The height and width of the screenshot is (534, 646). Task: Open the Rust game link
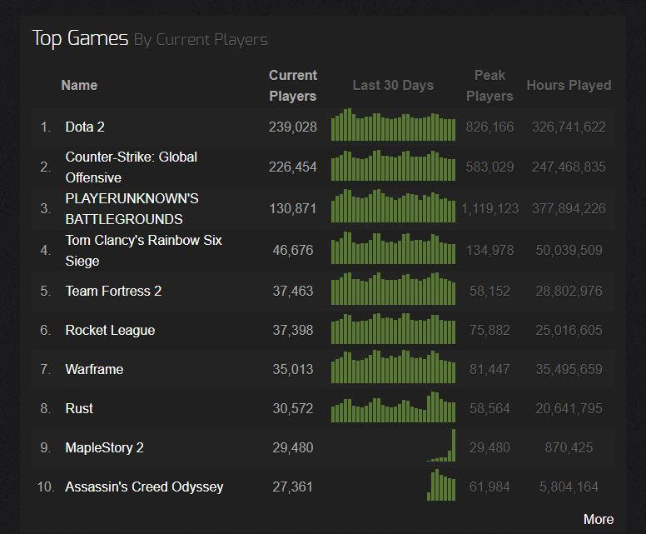point(79,408)
